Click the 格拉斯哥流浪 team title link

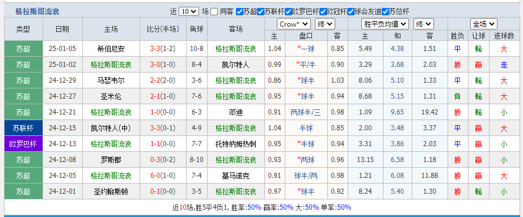(x=37, y=12)
